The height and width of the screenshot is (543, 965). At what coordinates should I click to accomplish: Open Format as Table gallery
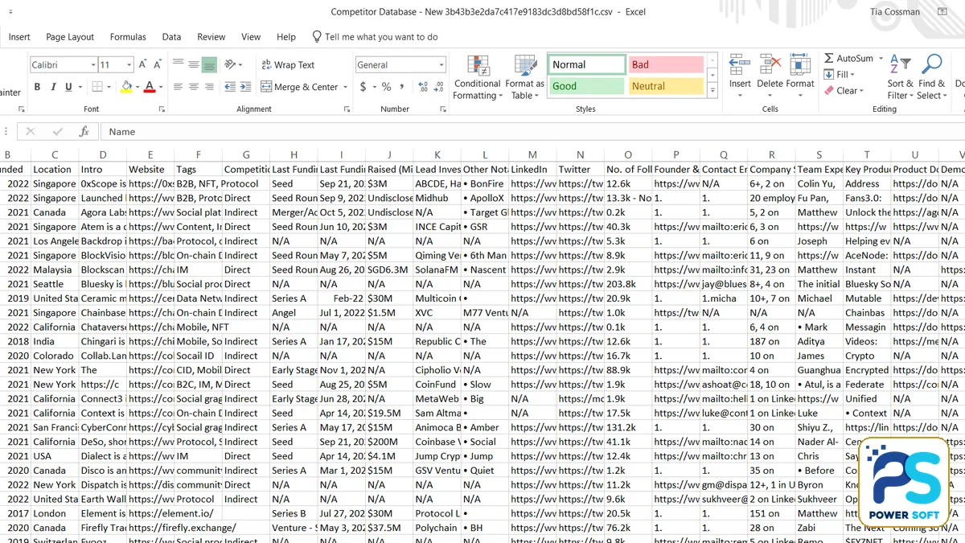[524, 78]
